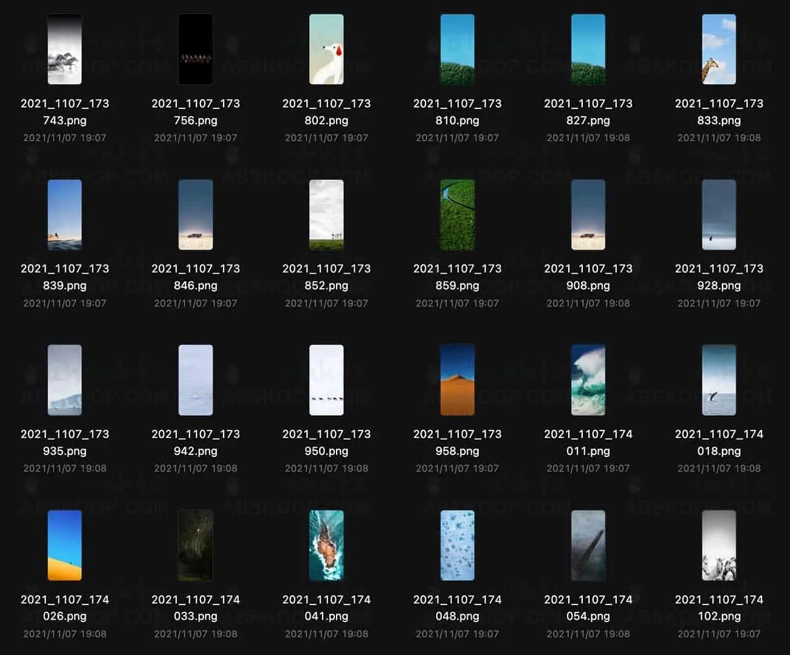Click the crashing teal ocean wave thumbnail

click(588, 380)
